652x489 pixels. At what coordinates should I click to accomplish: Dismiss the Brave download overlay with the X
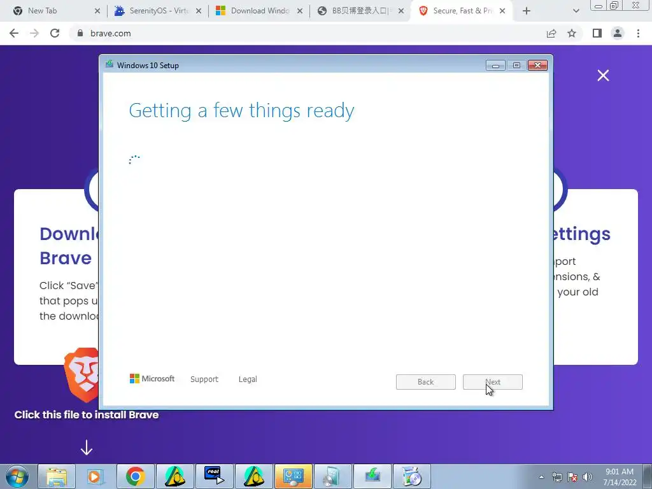pyautogui.click(x=603, y=75)
